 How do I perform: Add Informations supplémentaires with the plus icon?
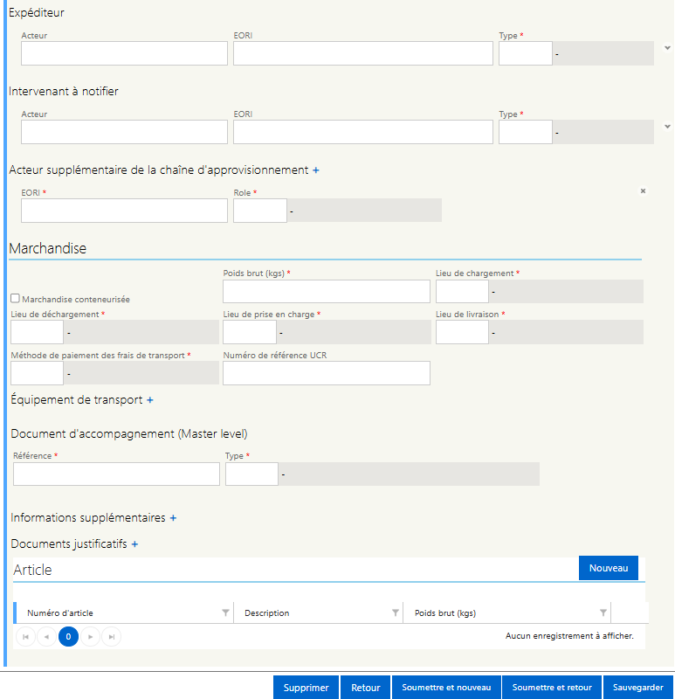173,518
